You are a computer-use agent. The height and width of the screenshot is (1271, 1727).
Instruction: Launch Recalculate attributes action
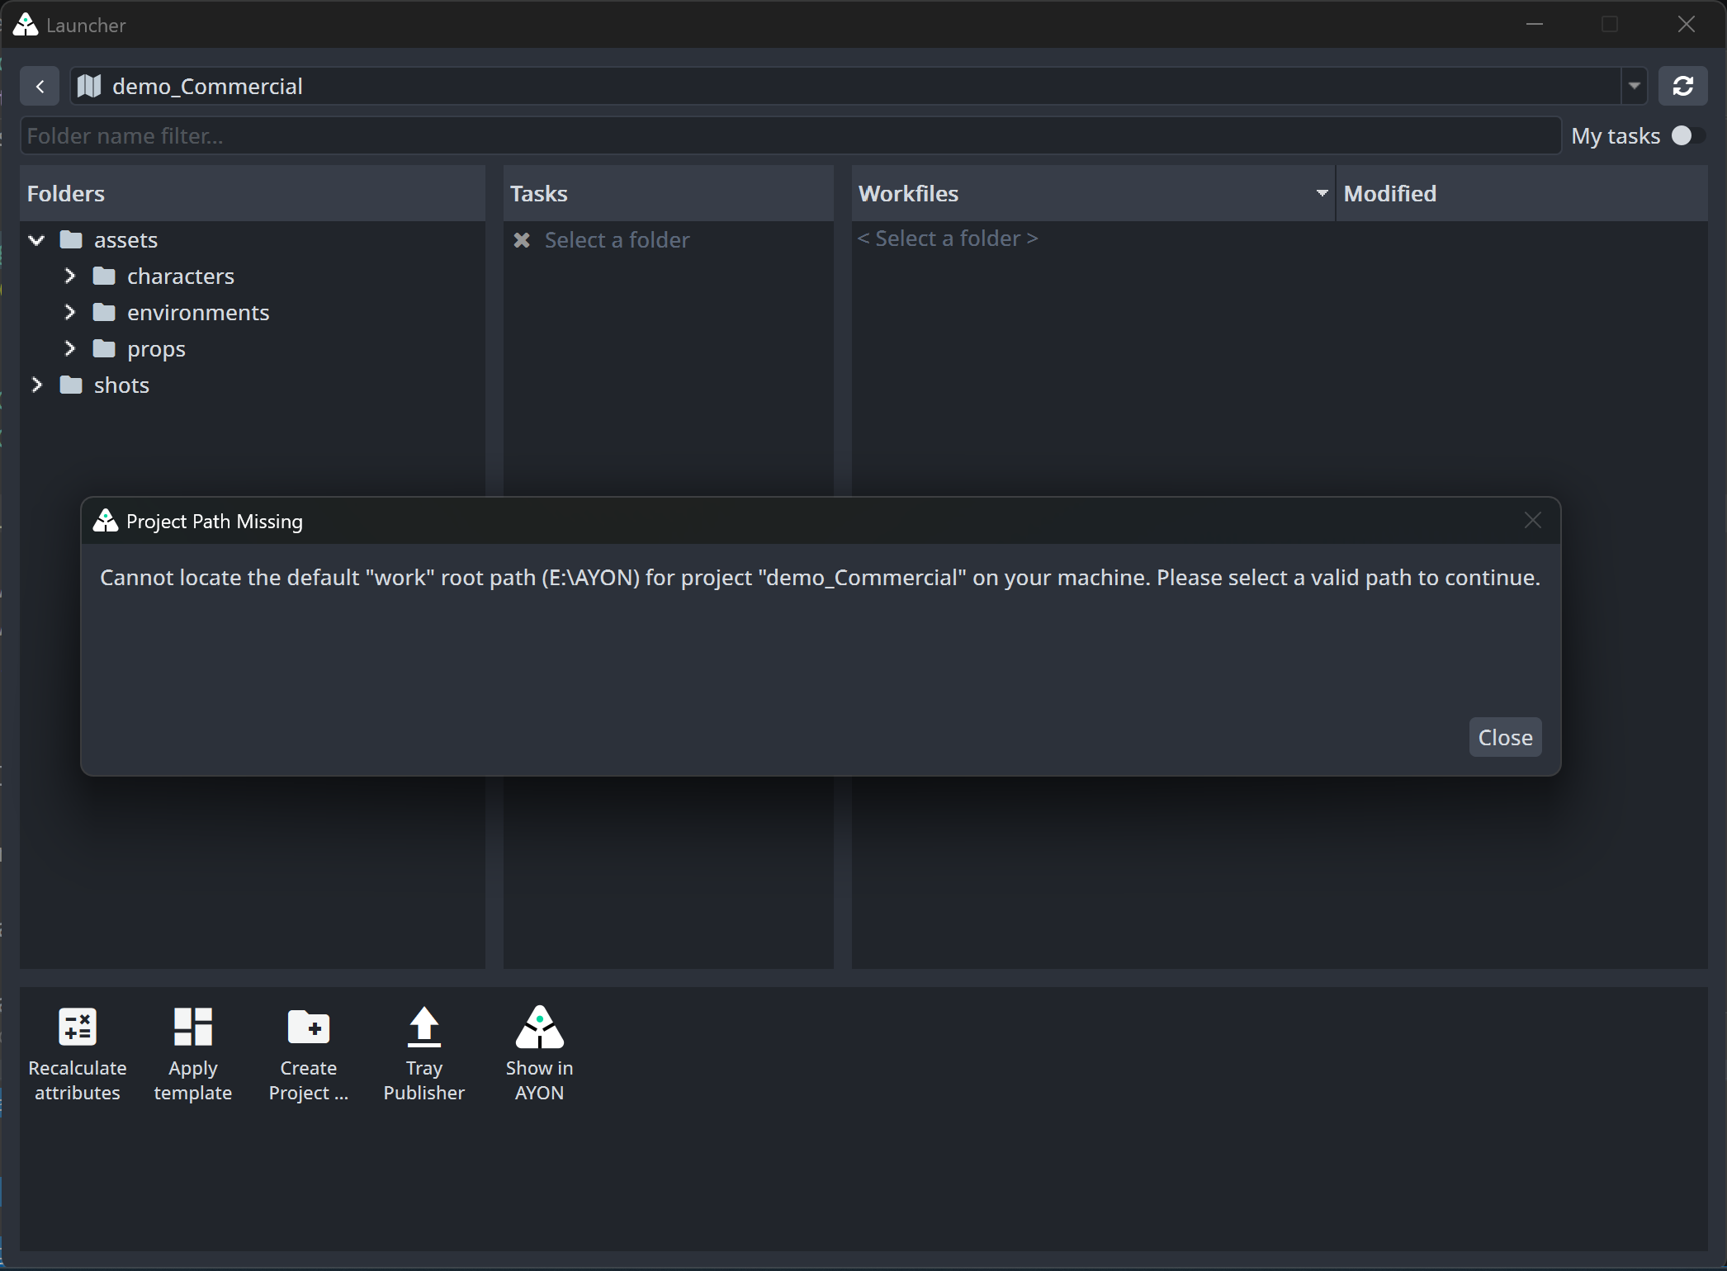pos(78,1054)
